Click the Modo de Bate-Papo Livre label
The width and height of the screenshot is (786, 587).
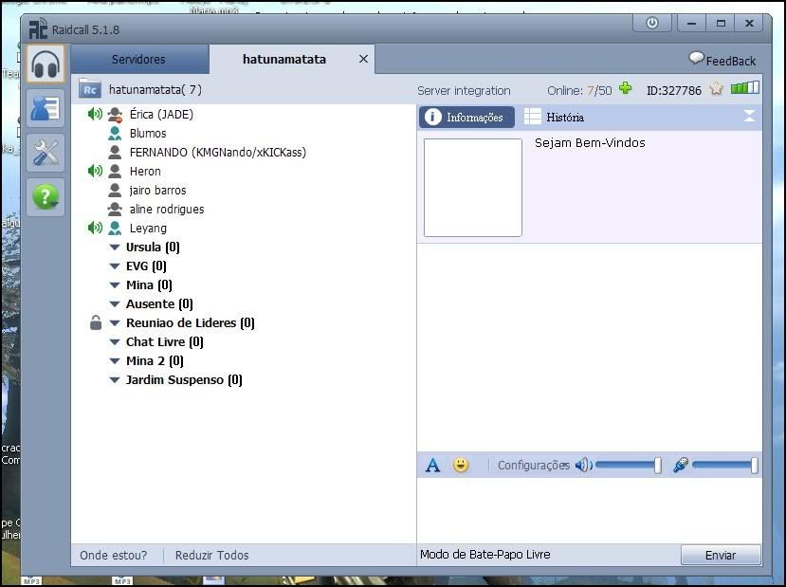(x=485, y=555)
